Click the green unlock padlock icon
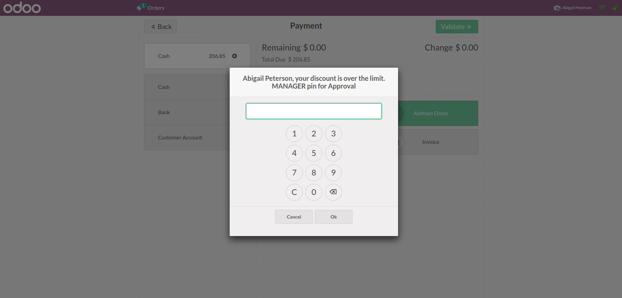 tap(615, 8)
